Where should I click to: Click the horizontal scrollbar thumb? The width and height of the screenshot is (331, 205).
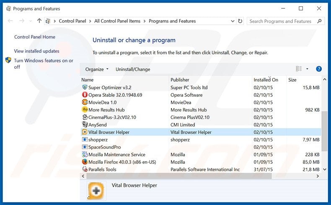[179, 176]
